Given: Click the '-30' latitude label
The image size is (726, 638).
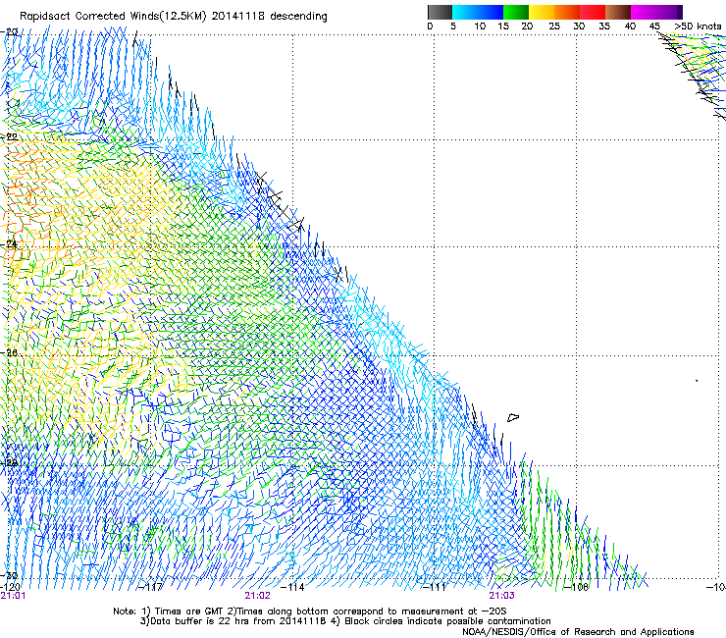Looking at the screenshot, I should [9, 575].
